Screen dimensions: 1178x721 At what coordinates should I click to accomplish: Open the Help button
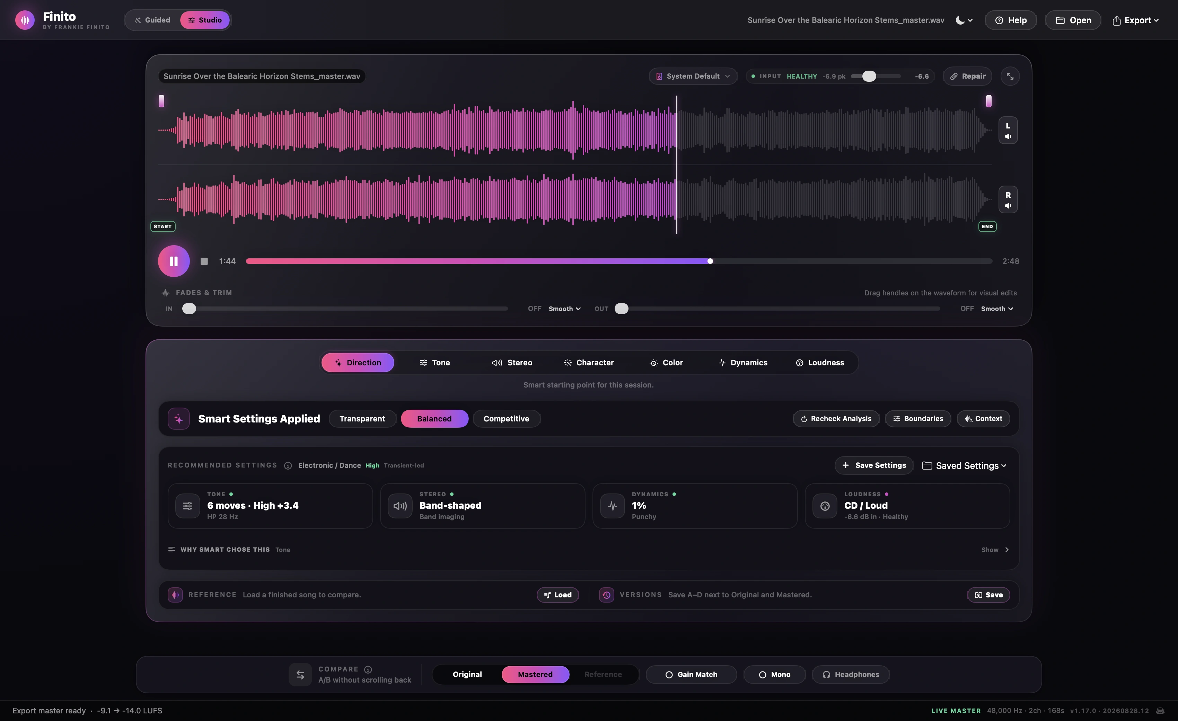pos(1011,20)
